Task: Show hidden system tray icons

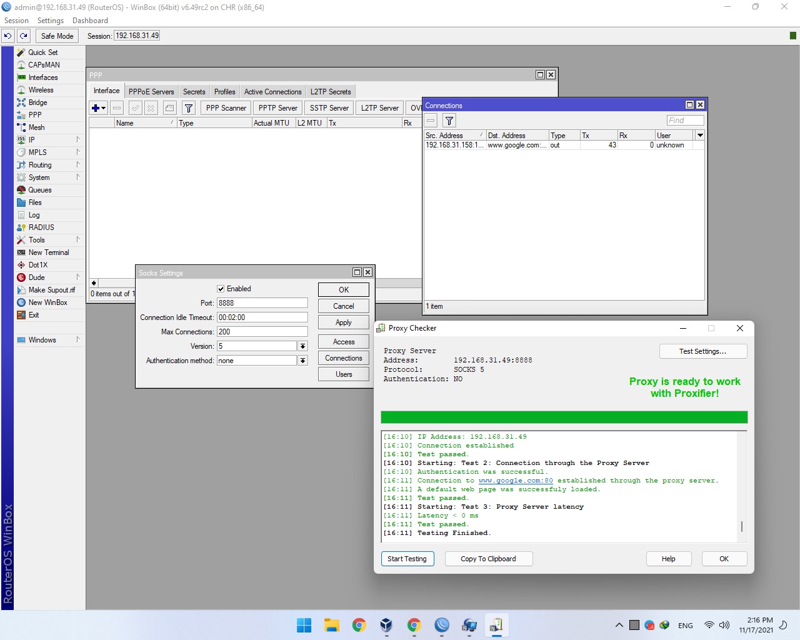Action: [x=619, y=625]
